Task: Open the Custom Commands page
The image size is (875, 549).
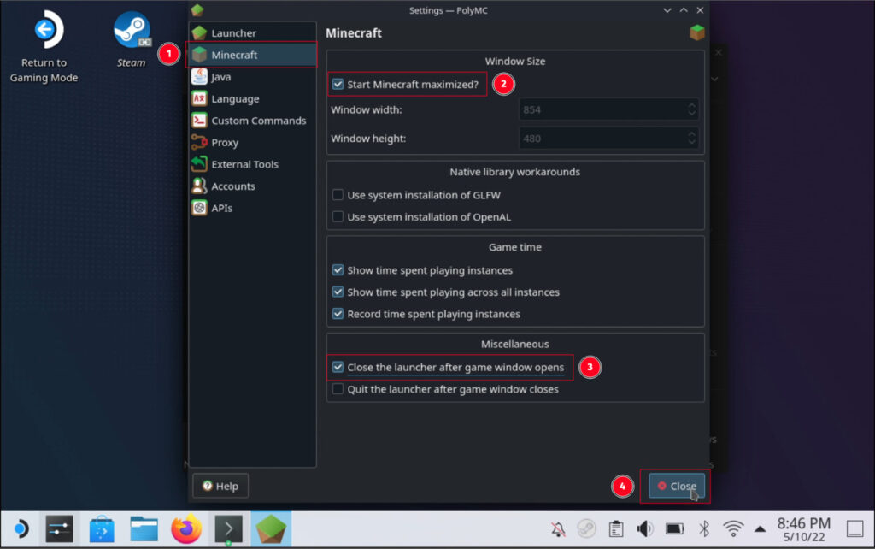Action: [x=252, y=121]
